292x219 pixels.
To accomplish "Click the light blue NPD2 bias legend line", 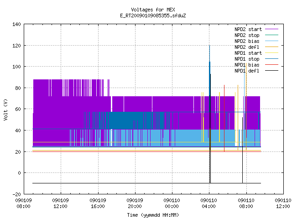I will pos(272,41).
